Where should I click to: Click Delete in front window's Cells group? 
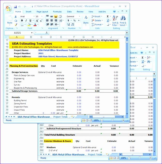pos(97,20)
